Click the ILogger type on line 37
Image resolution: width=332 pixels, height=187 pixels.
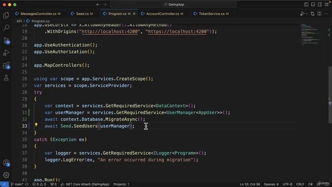point(162,153)
